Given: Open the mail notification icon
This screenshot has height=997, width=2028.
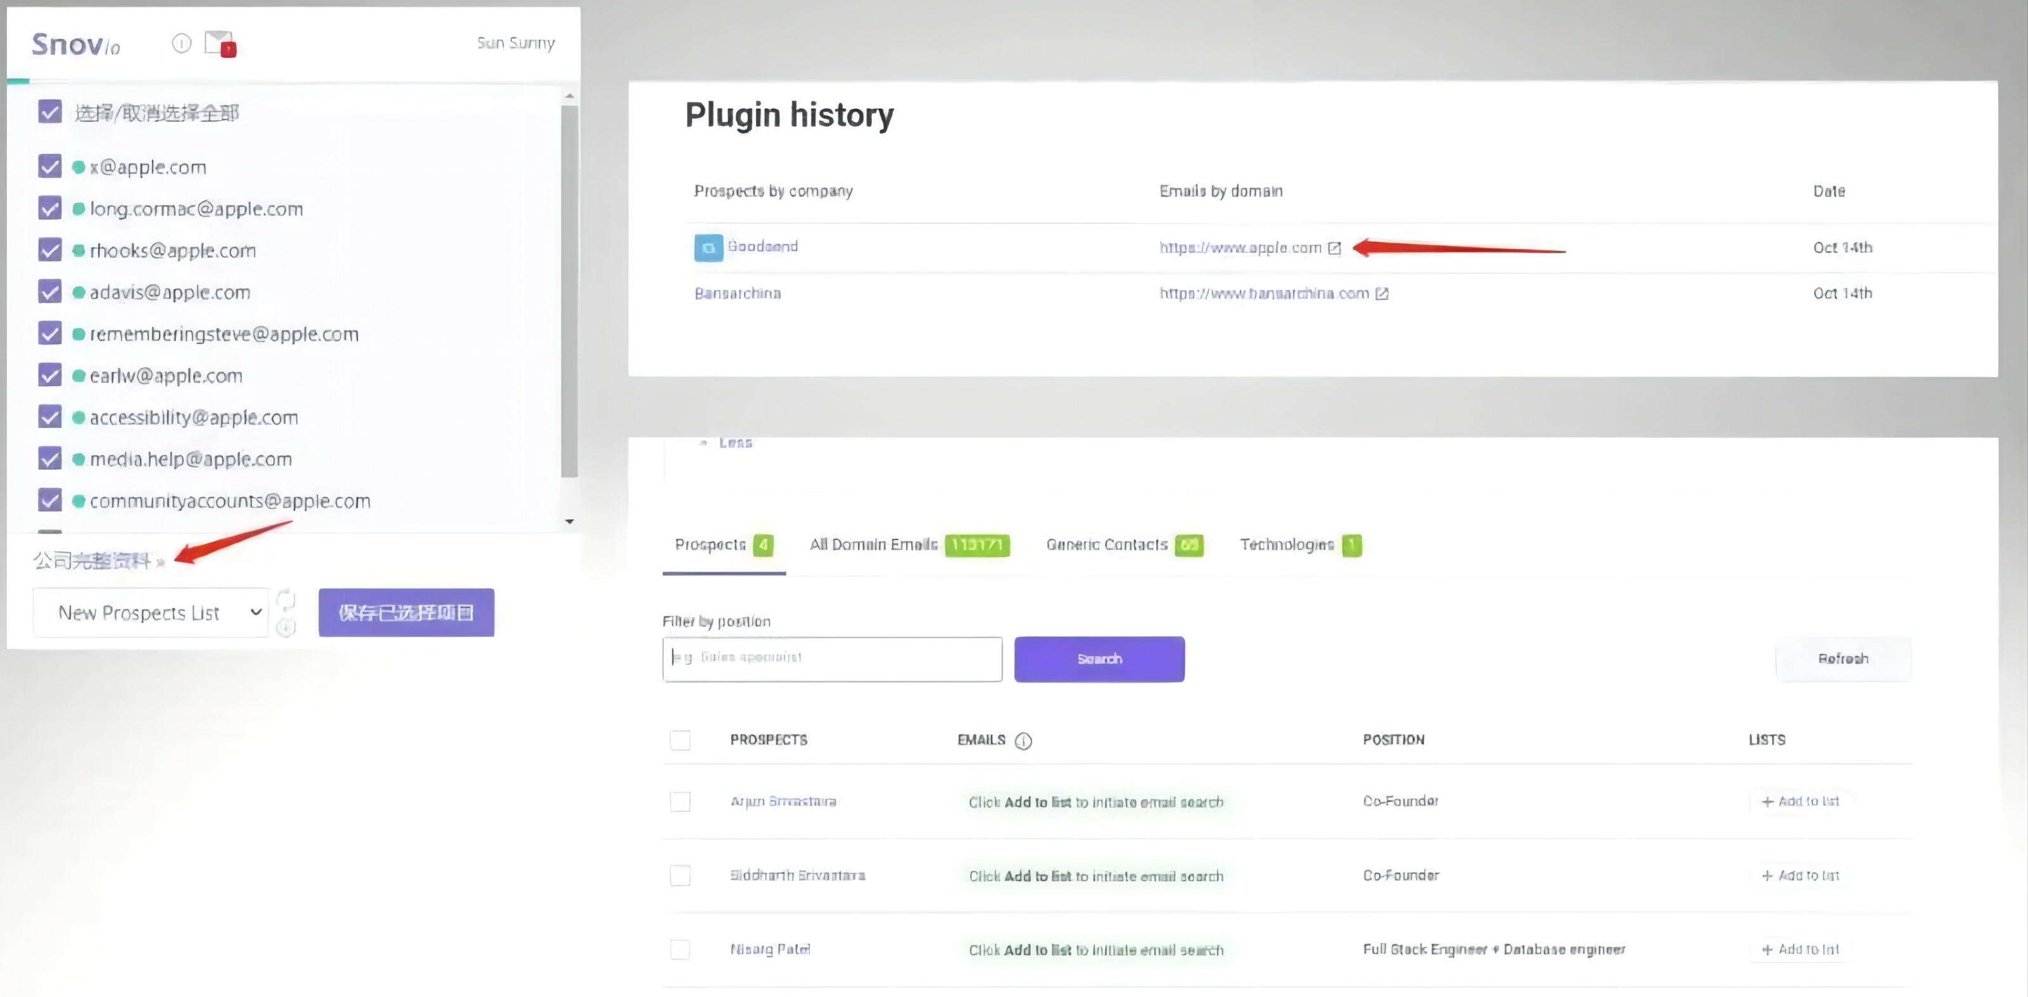Looking at the screenshot, I should (x=219, y=43).
